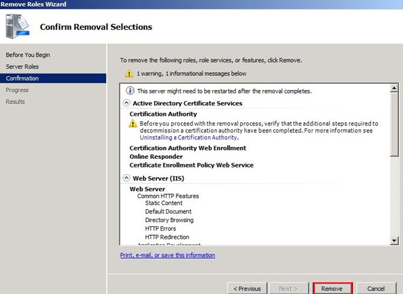The width and height of the screenshot is (403, 294).
Task: Click the info icon beside server restart message
Action: coord(130,91)
